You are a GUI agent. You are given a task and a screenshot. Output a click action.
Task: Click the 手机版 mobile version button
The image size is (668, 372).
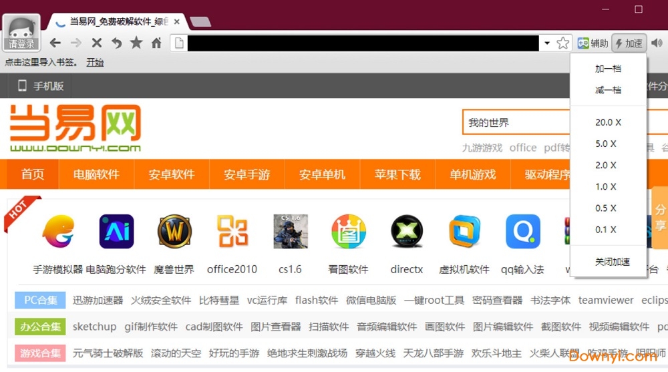coord(40,85)
